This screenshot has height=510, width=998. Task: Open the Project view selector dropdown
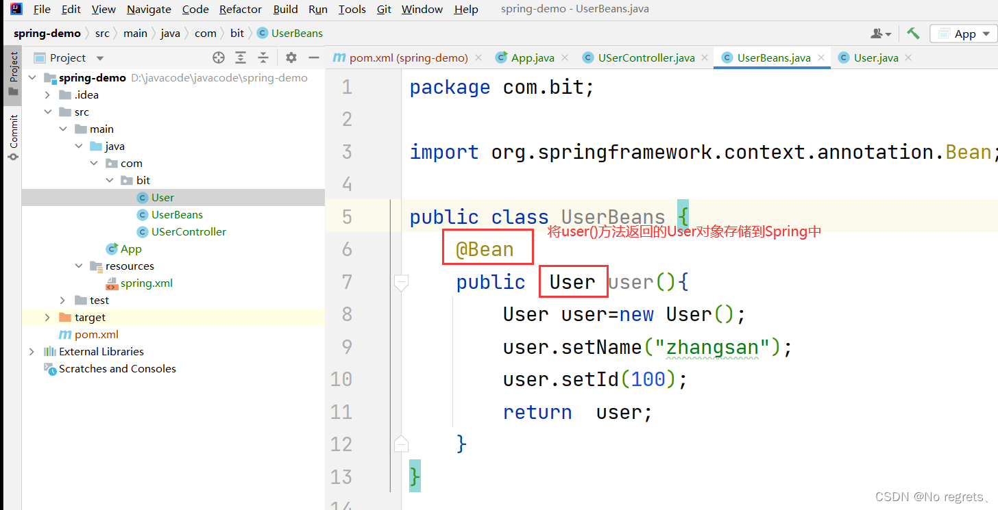(69, 58)
